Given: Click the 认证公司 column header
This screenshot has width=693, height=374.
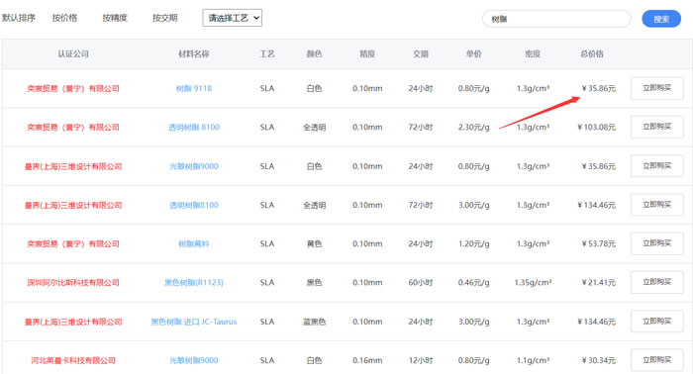Looking at the screenshot, I should (x=73, y=53).
